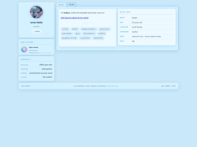Click the green online status dot

point(34,32)
